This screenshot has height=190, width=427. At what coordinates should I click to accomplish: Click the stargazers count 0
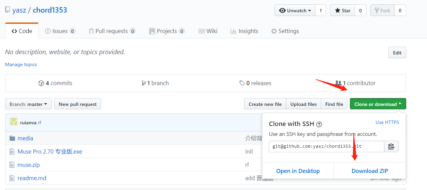[x=360, y=10]
